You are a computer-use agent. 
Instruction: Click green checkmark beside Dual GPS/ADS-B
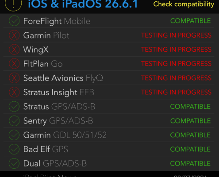(14, 163)
